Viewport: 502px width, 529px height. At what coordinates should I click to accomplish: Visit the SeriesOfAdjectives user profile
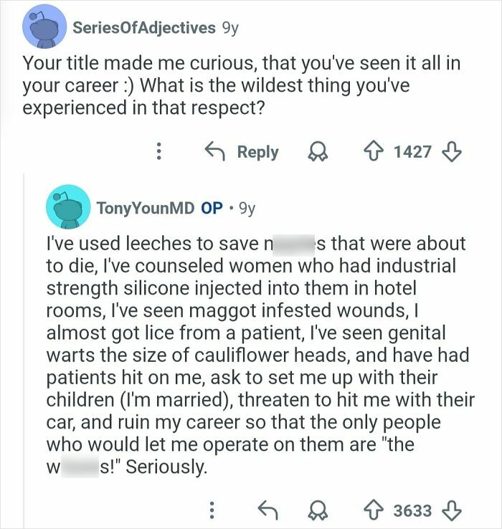point(143,27)
